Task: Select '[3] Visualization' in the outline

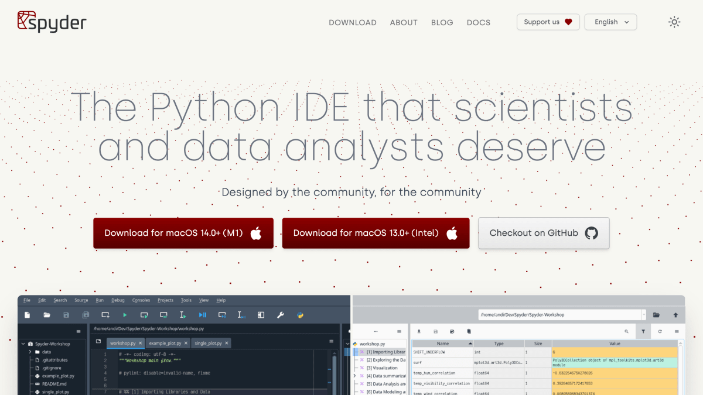Action: [382, 368]
